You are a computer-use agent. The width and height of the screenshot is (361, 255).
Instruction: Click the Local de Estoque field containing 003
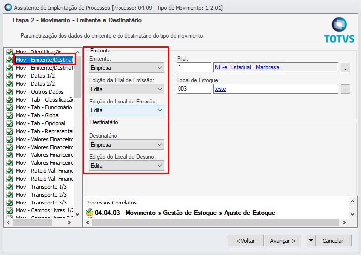click(194, 89)
